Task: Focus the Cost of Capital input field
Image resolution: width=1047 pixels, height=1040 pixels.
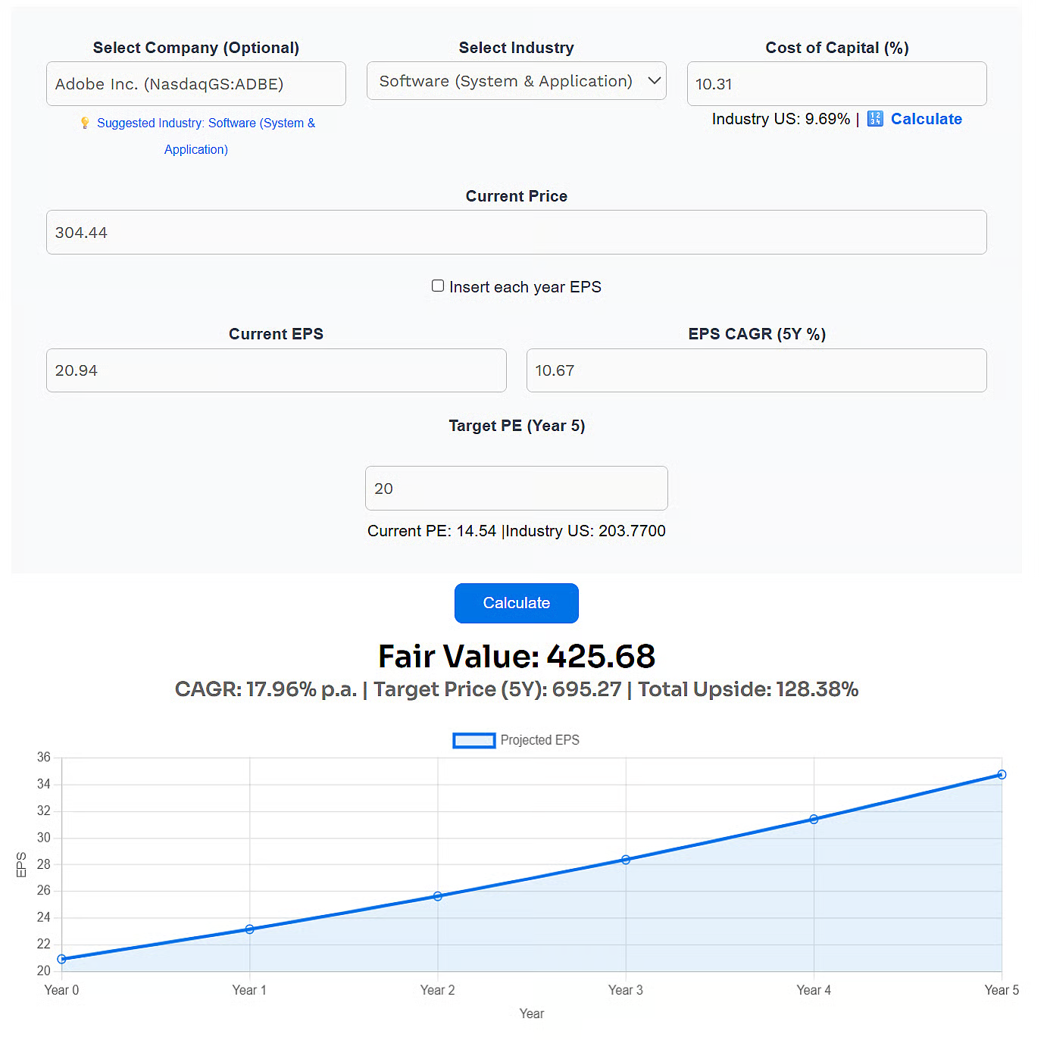Action: pos(836,84)
